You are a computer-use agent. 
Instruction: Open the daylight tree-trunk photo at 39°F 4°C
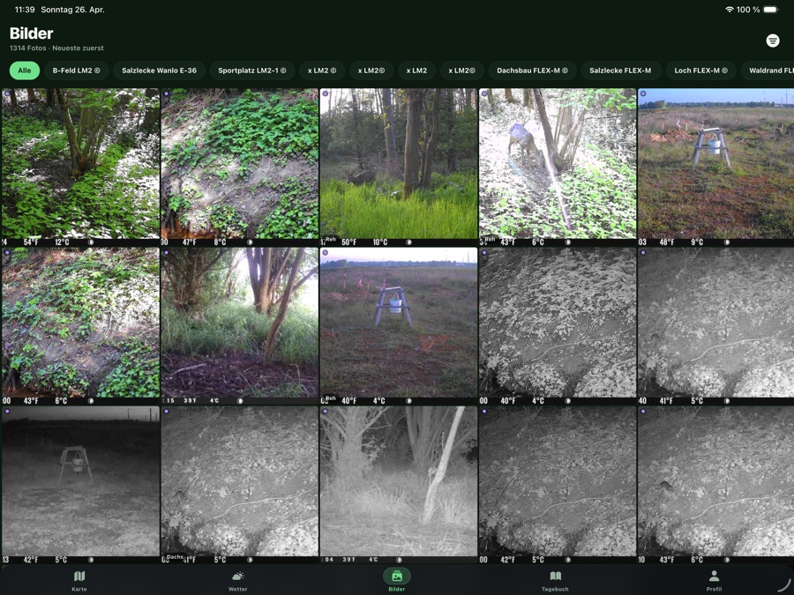[x=239, y=326]
